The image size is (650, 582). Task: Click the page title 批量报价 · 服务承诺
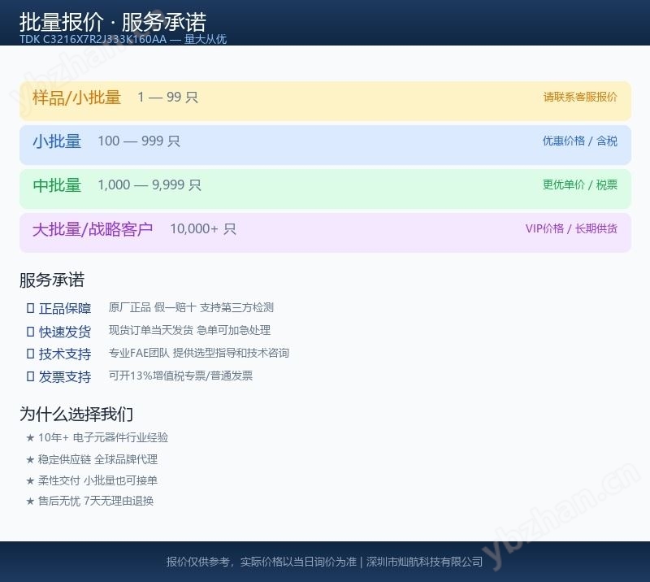pos(113,22)
